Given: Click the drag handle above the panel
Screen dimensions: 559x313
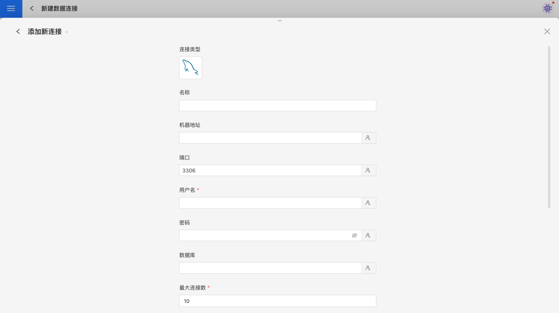Looking at the screenshot, I should [x=279, y=21].
